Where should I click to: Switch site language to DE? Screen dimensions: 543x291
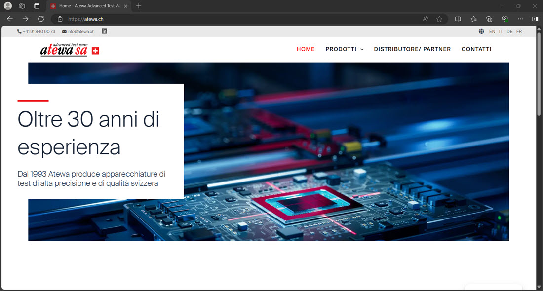pos(509,31)
